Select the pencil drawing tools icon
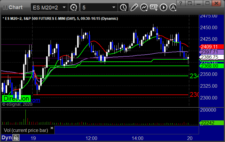Viewport: 225px width, 142px height. coord(134,7)
